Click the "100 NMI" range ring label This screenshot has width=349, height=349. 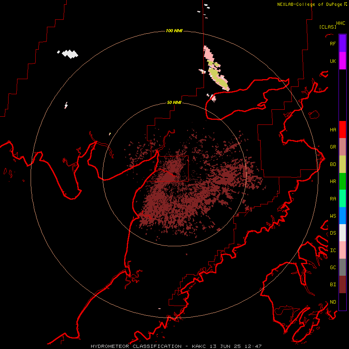174,31
